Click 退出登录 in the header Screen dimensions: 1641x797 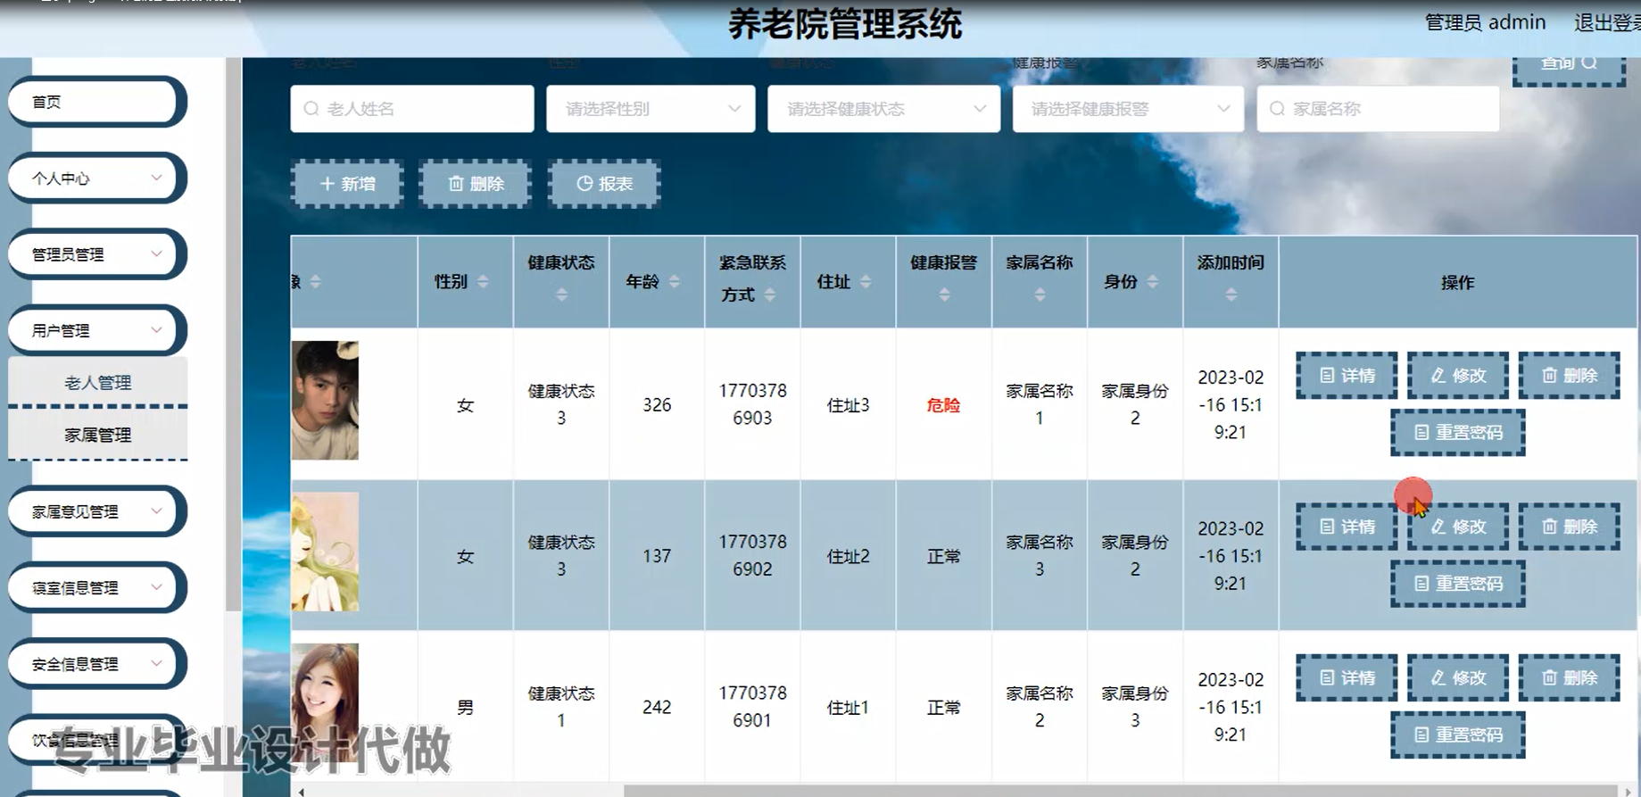click(x=1607, y=23)
